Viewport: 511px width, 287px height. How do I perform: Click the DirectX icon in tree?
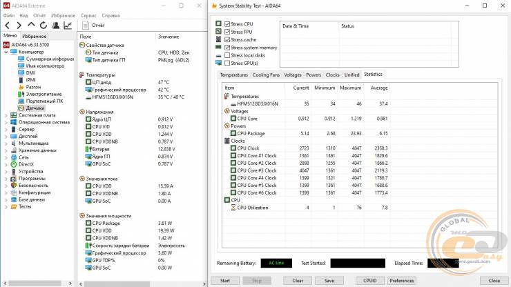point(14,164)
